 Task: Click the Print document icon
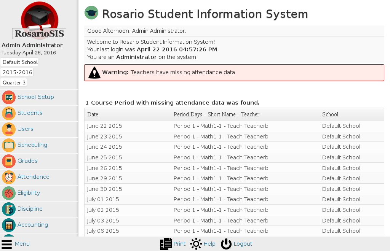(x=166, y=244)
